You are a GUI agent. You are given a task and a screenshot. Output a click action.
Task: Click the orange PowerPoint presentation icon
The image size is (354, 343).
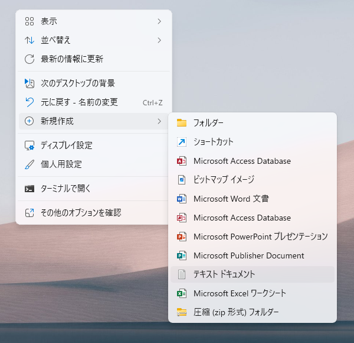point(182,237)
